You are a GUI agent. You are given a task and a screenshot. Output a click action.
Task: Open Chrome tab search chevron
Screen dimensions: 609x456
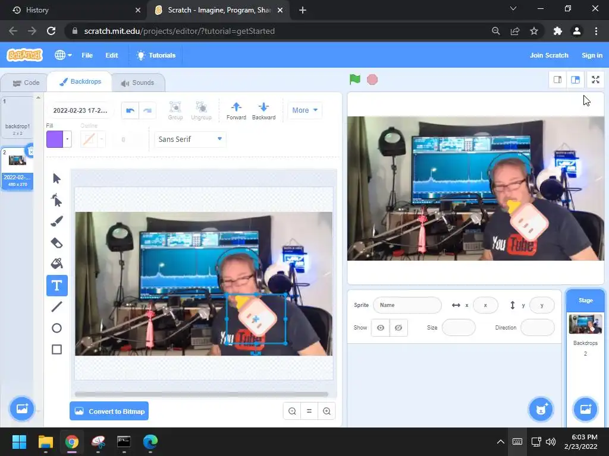(513, 8)
